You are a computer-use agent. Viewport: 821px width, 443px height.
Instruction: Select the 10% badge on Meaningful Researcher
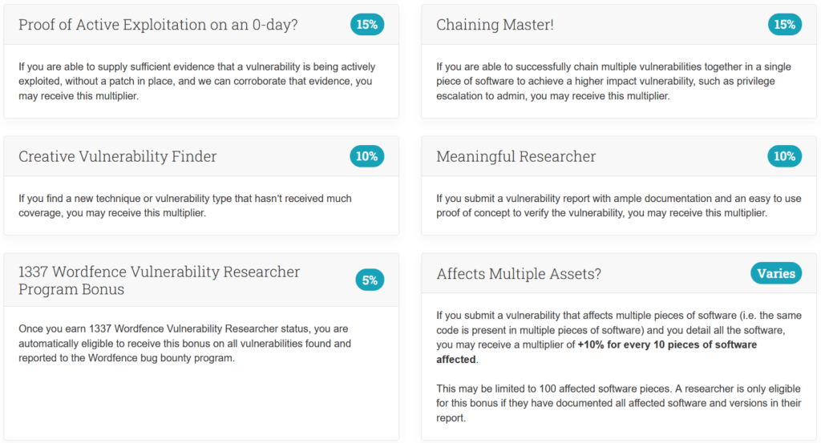[x=784, y=156]
